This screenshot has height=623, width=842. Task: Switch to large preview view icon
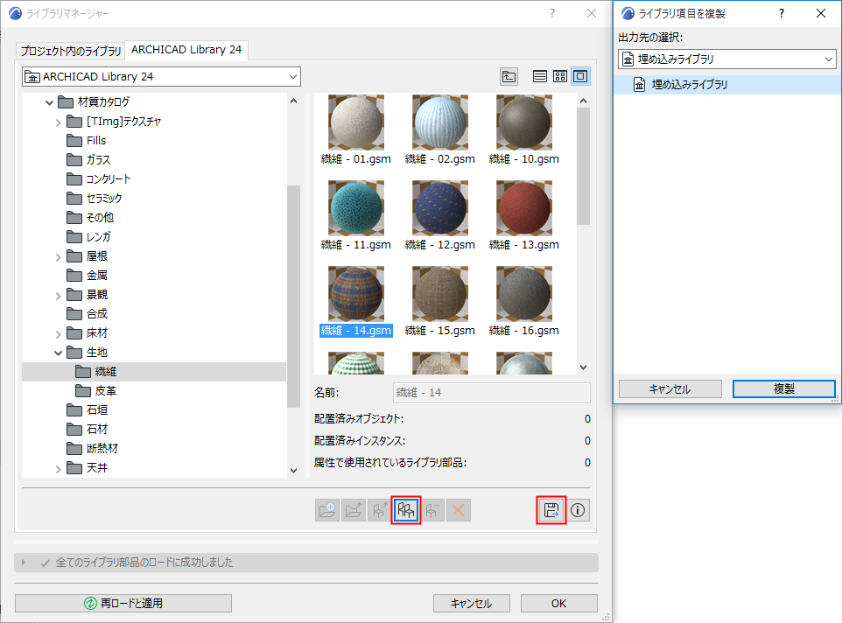tap(580, 77)
